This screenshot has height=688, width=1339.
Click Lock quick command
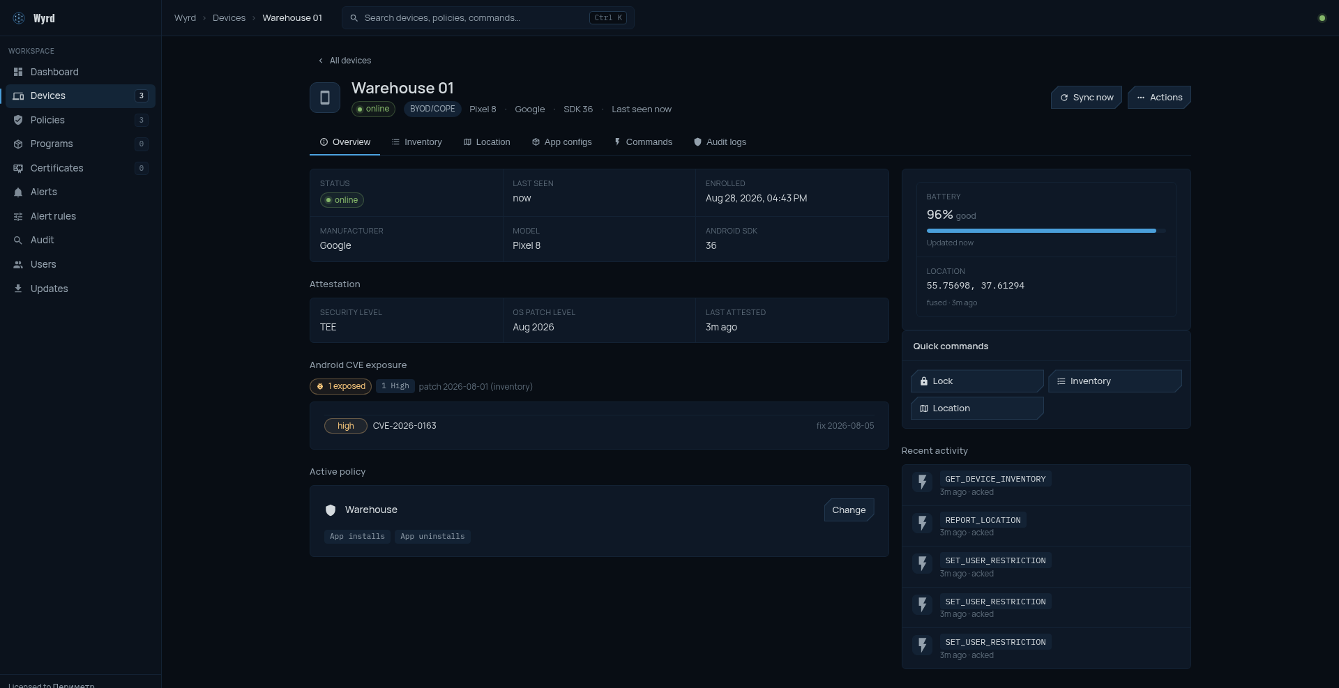tap(977, 381)
